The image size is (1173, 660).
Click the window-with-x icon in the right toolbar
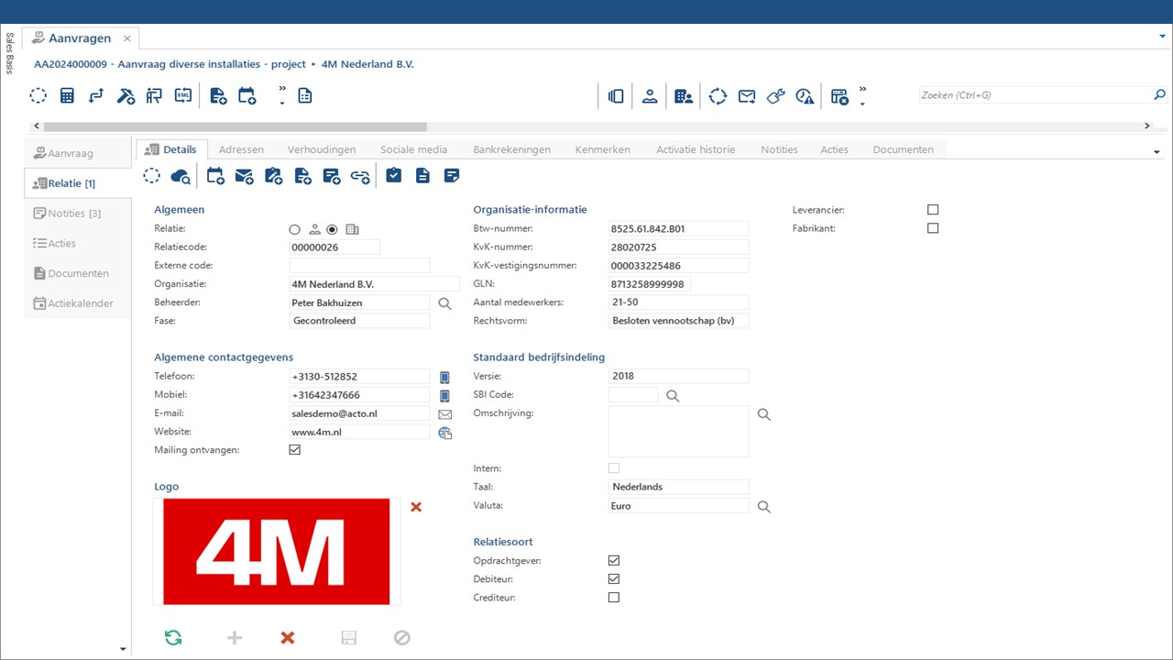click(x=839, y=95)
